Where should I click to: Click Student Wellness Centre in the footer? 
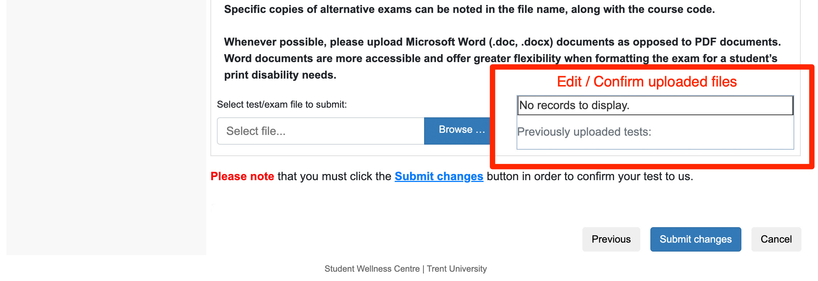372,269
